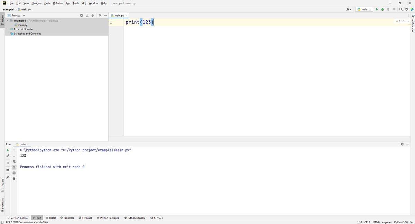Toggle soft-wrap in Run console

click(14, 162)
